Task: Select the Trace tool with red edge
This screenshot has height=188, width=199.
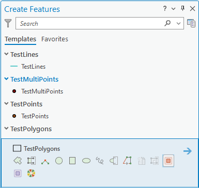Action: pyautogui.click(x=127, y=161)
